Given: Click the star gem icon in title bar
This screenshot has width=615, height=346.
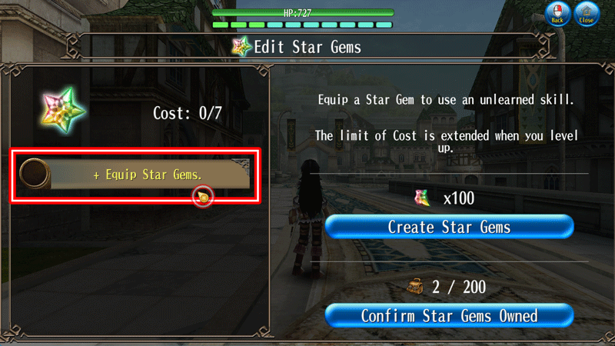Looking at the screenshot, I should (x=241, y=47).
